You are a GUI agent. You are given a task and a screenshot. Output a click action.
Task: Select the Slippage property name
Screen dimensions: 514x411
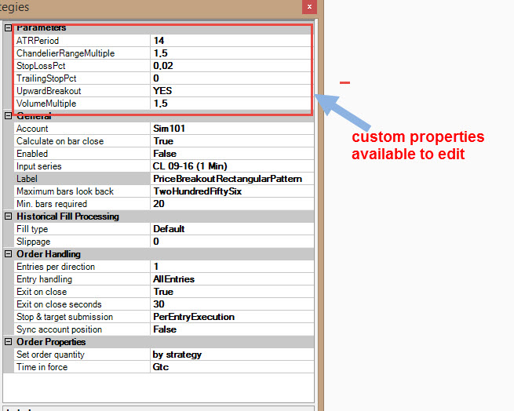(x=34, y=242)
